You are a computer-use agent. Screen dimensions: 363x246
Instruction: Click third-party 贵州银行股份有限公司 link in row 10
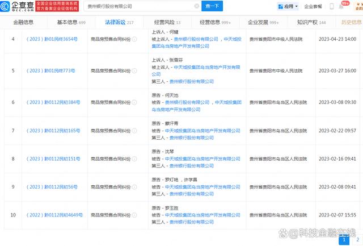pos(192,222)
